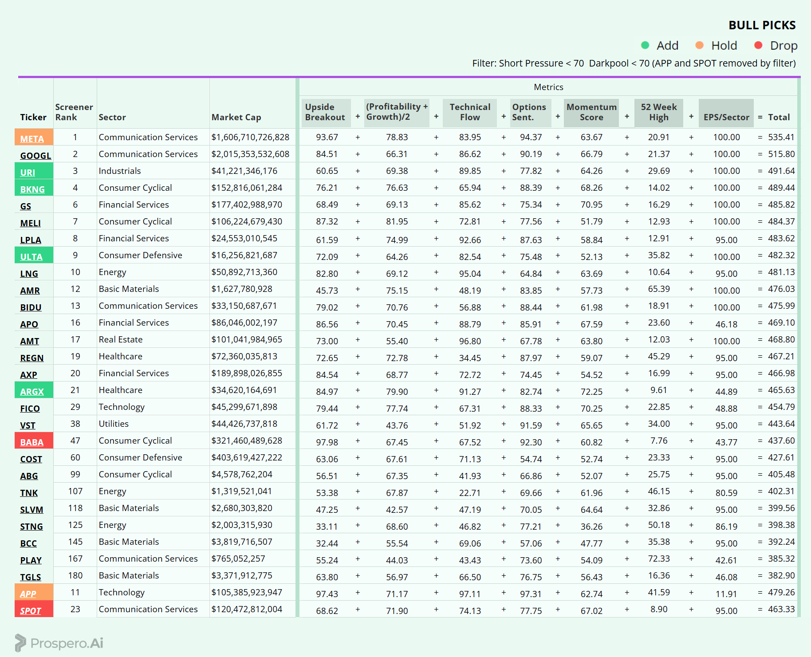
Task: Open the FICO ticker link
Action: [30, 409]
